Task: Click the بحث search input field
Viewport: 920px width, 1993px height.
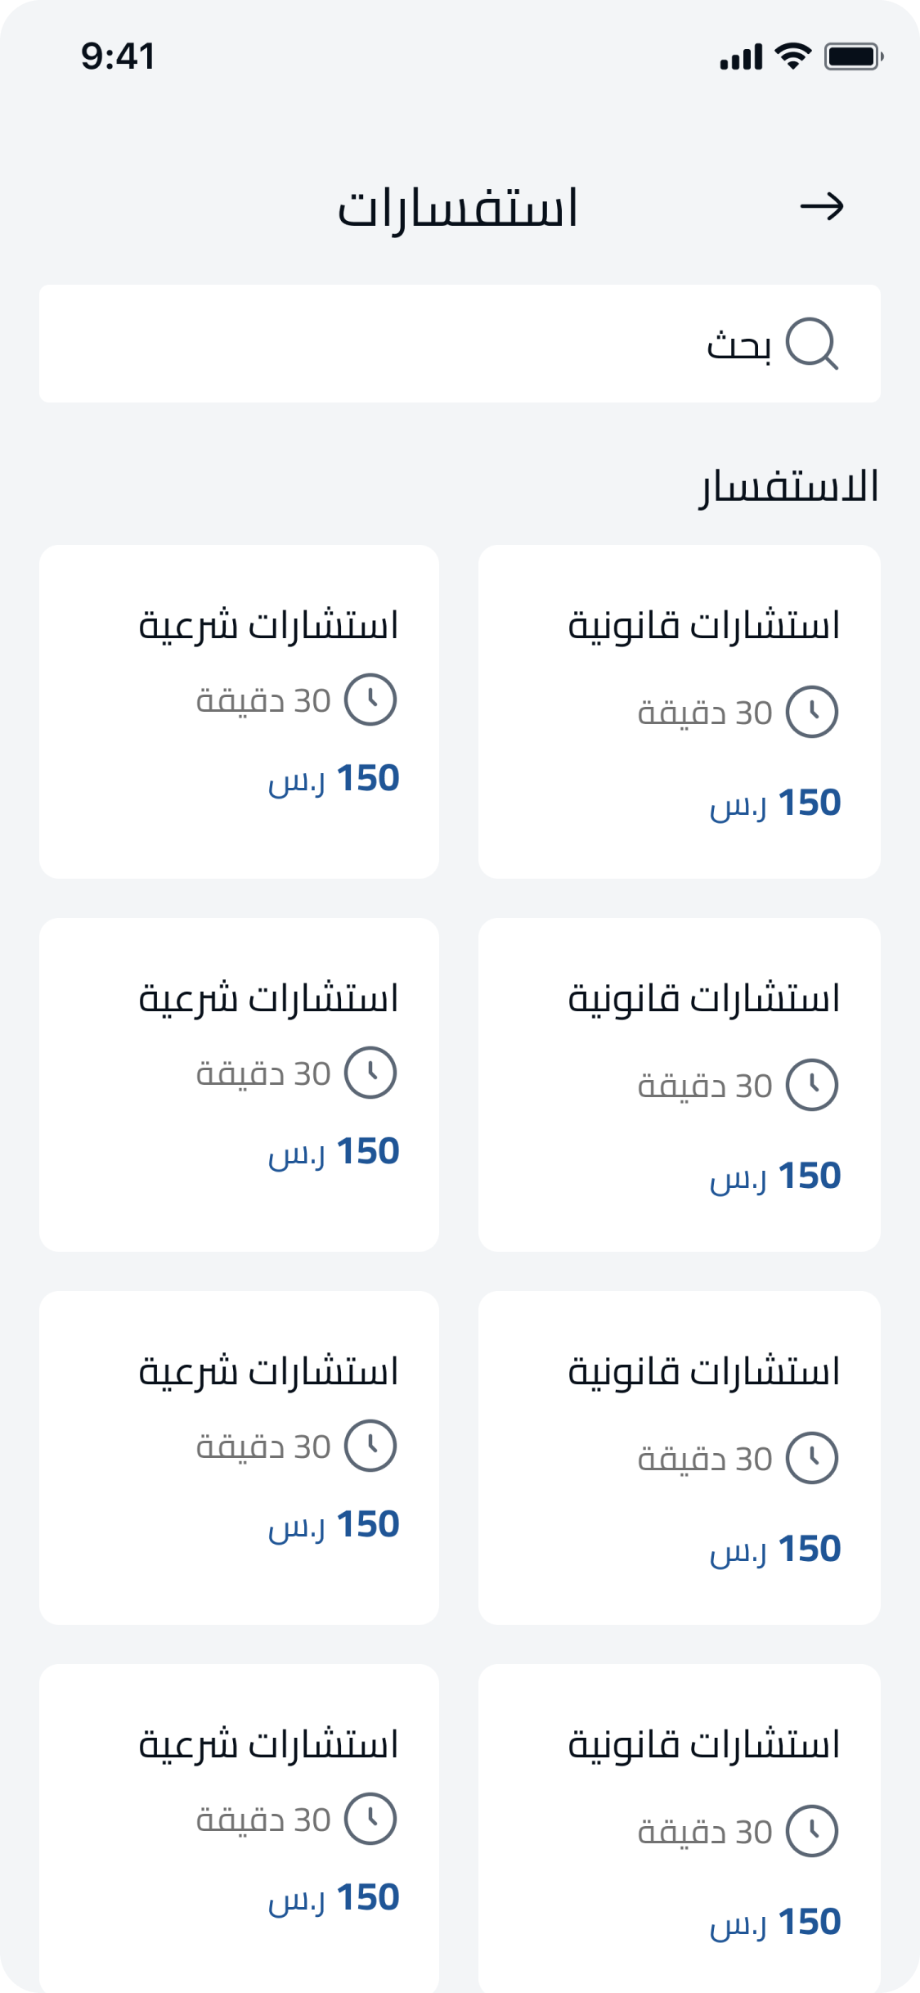Action: pyautogui.click(x=458, y=344)
